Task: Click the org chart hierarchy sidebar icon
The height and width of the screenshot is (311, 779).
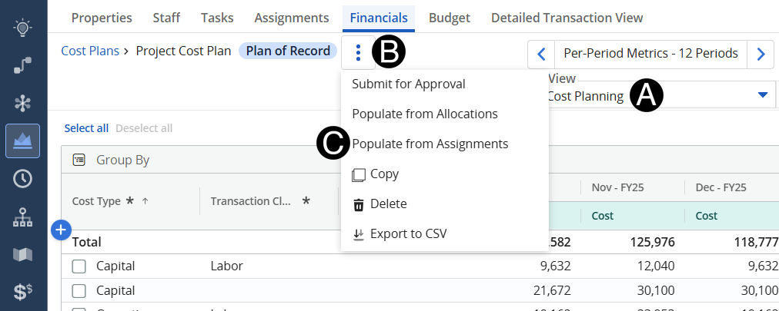Action: (x=23, y=217)
